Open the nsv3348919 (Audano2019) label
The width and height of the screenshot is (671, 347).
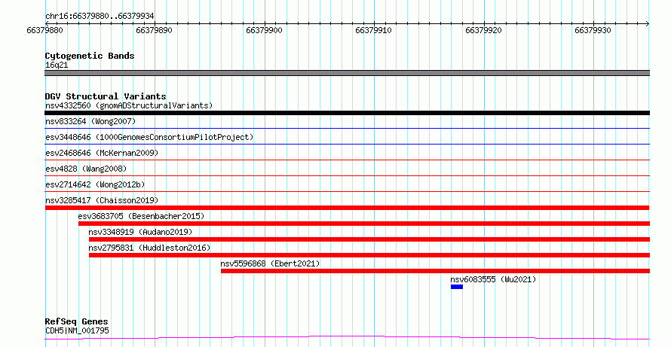tap(140, 232)
